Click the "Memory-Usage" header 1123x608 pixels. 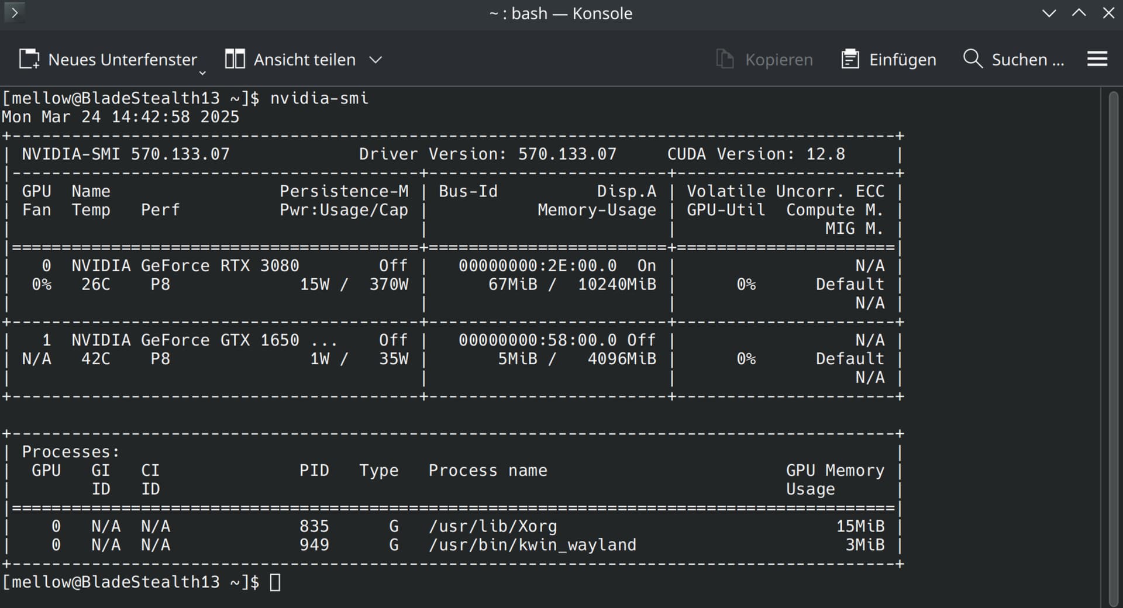(597, 210)
